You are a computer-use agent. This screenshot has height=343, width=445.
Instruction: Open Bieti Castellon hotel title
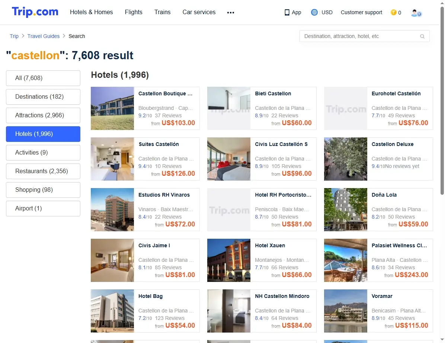coord(273,93)
